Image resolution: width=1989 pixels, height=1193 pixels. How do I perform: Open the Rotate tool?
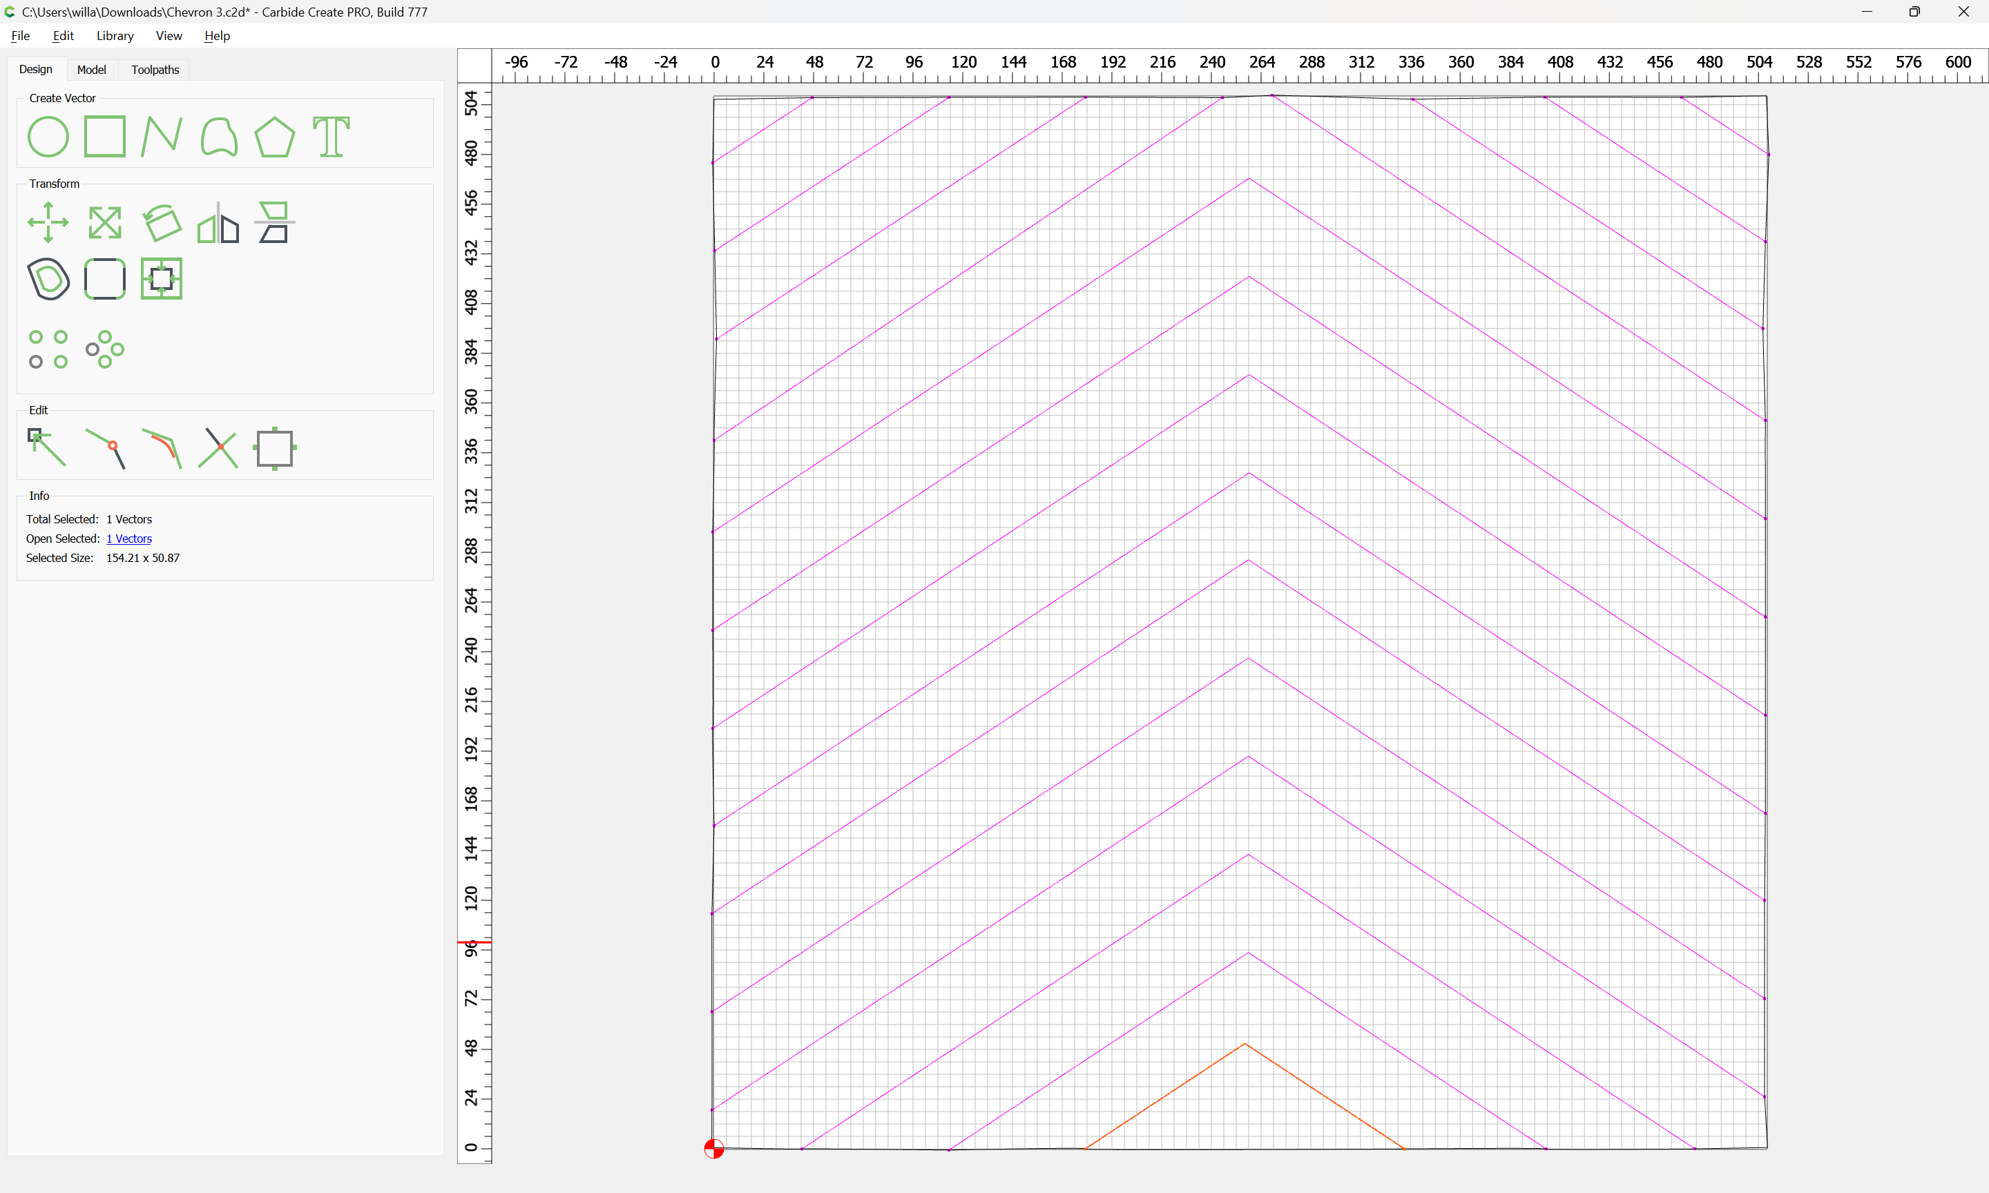[162, 223]
